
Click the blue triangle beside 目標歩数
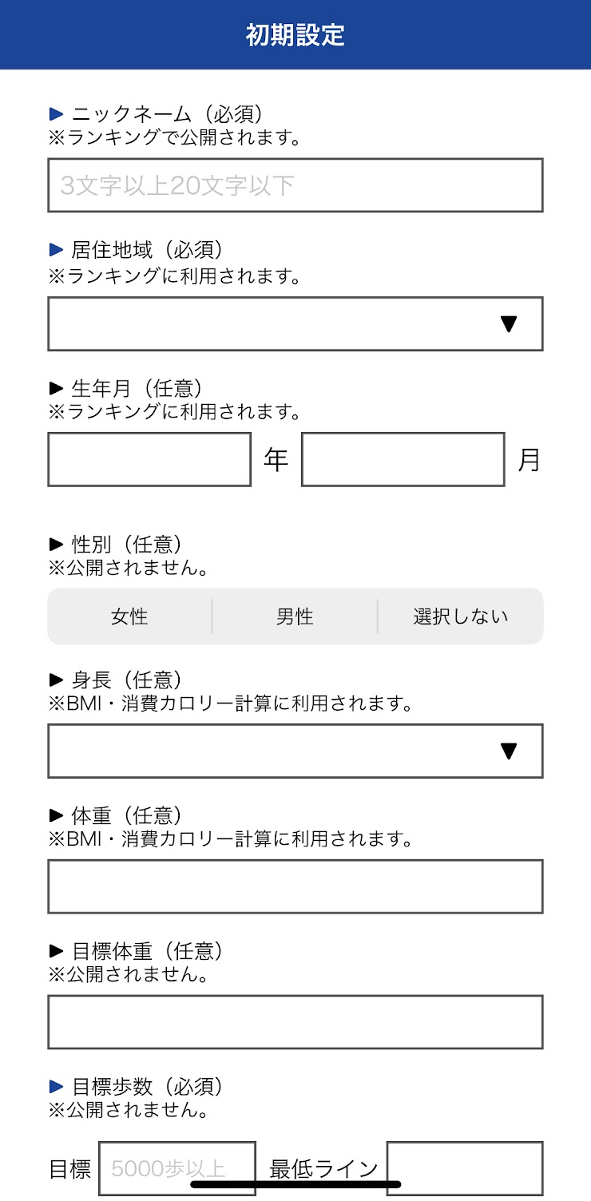point(56,1087)
